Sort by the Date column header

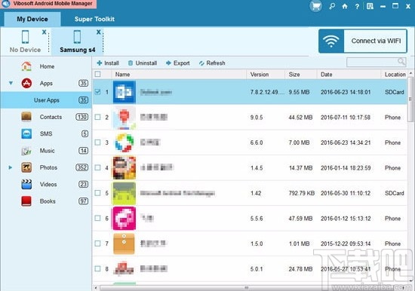coord(349,75)
